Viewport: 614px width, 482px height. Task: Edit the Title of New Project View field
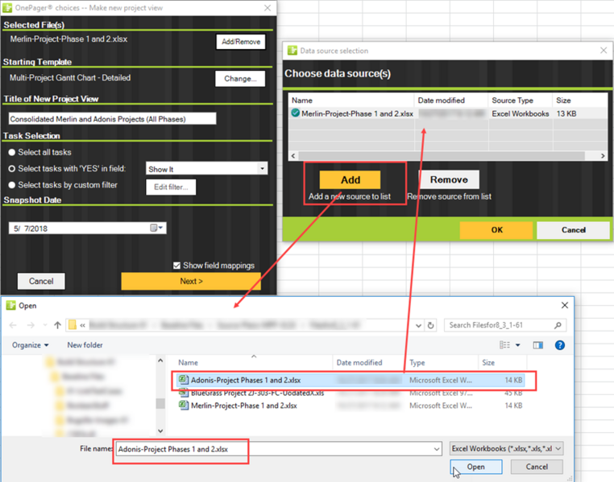(112, 119)
